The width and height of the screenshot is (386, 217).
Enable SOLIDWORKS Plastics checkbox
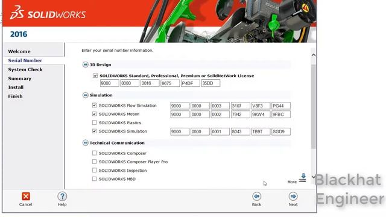coord(94,122)
